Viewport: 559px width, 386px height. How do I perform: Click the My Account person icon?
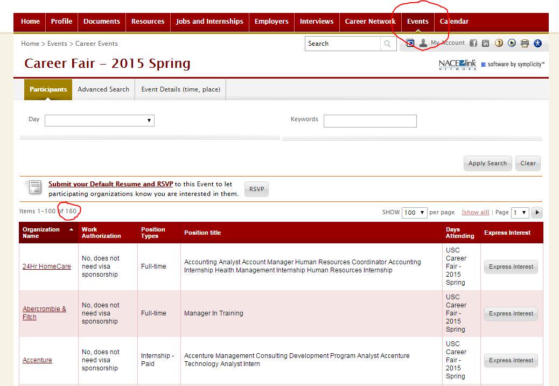[423, 43]
